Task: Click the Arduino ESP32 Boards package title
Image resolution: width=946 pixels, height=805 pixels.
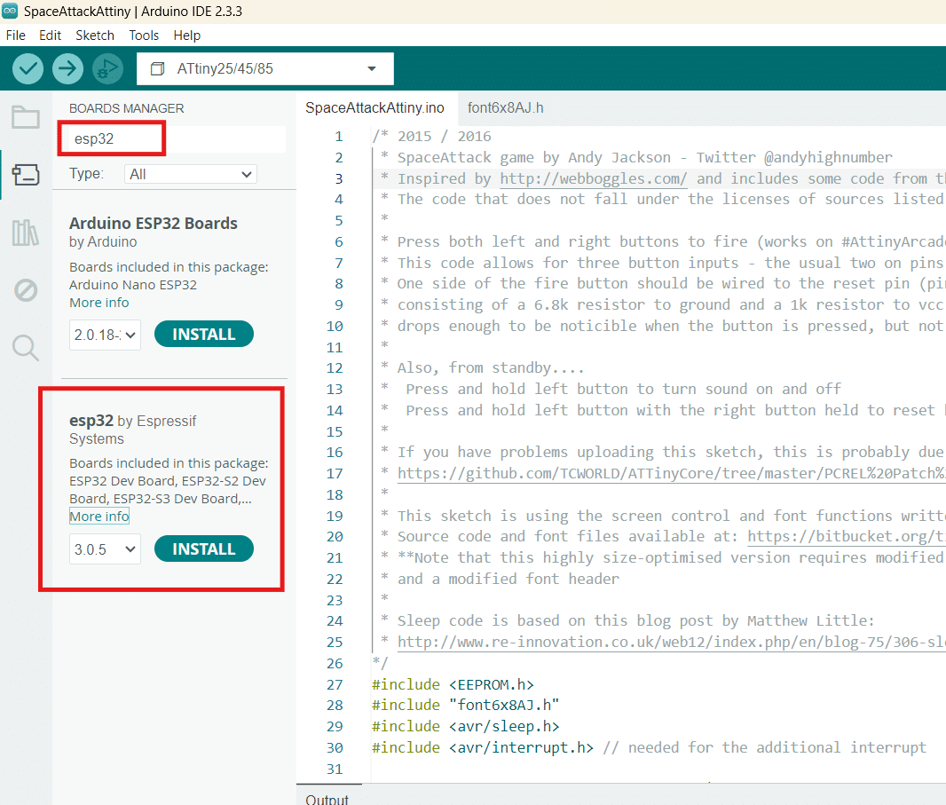Action: pyautogui.click(x=154, y=224)
